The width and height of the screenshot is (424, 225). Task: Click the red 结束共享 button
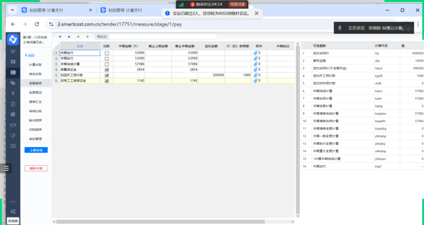click(x=238, y=4)
